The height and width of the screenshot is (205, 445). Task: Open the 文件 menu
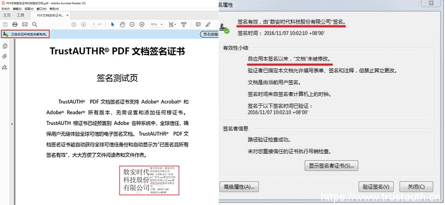[5, 9]
